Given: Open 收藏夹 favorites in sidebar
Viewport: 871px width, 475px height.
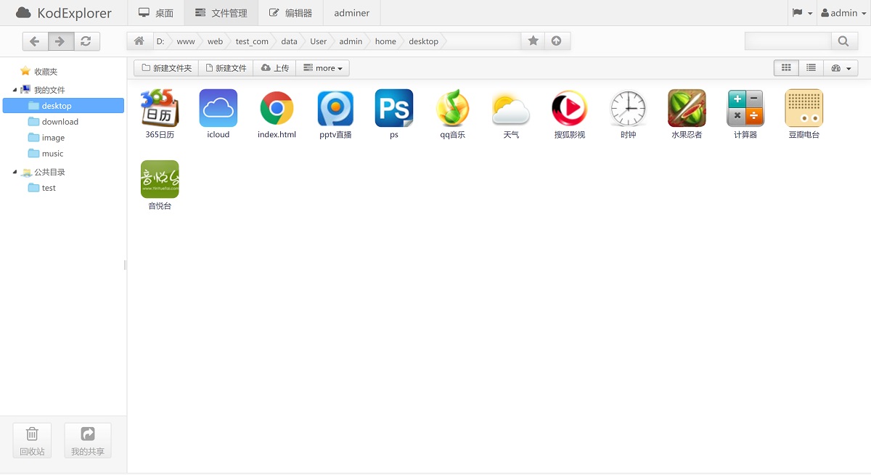Looking at the screenshot, I should coord(46,72).
